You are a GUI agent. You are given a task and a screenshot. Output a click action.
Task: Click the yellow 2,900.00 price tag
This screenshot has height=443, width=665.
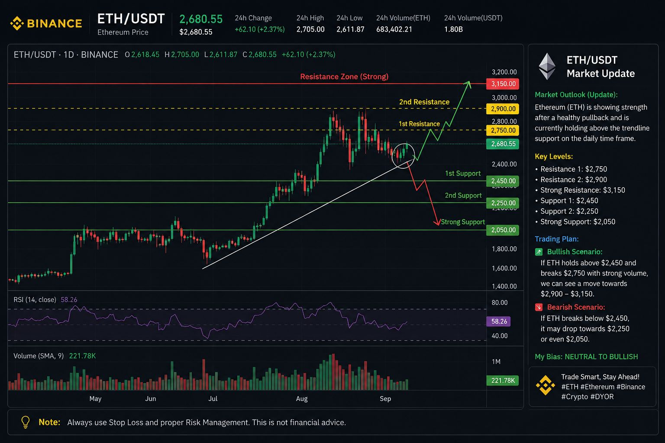click(x=503, y=109)
